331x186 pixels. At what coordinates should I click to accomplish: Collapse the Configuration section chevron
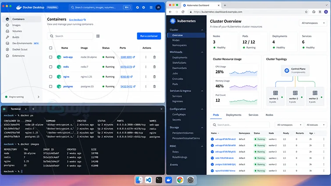[x=202, y=109]
